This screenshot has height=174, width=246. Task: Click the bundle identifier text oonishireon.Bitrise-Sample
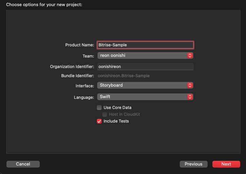pyautogui.click(x=124, y=76)
